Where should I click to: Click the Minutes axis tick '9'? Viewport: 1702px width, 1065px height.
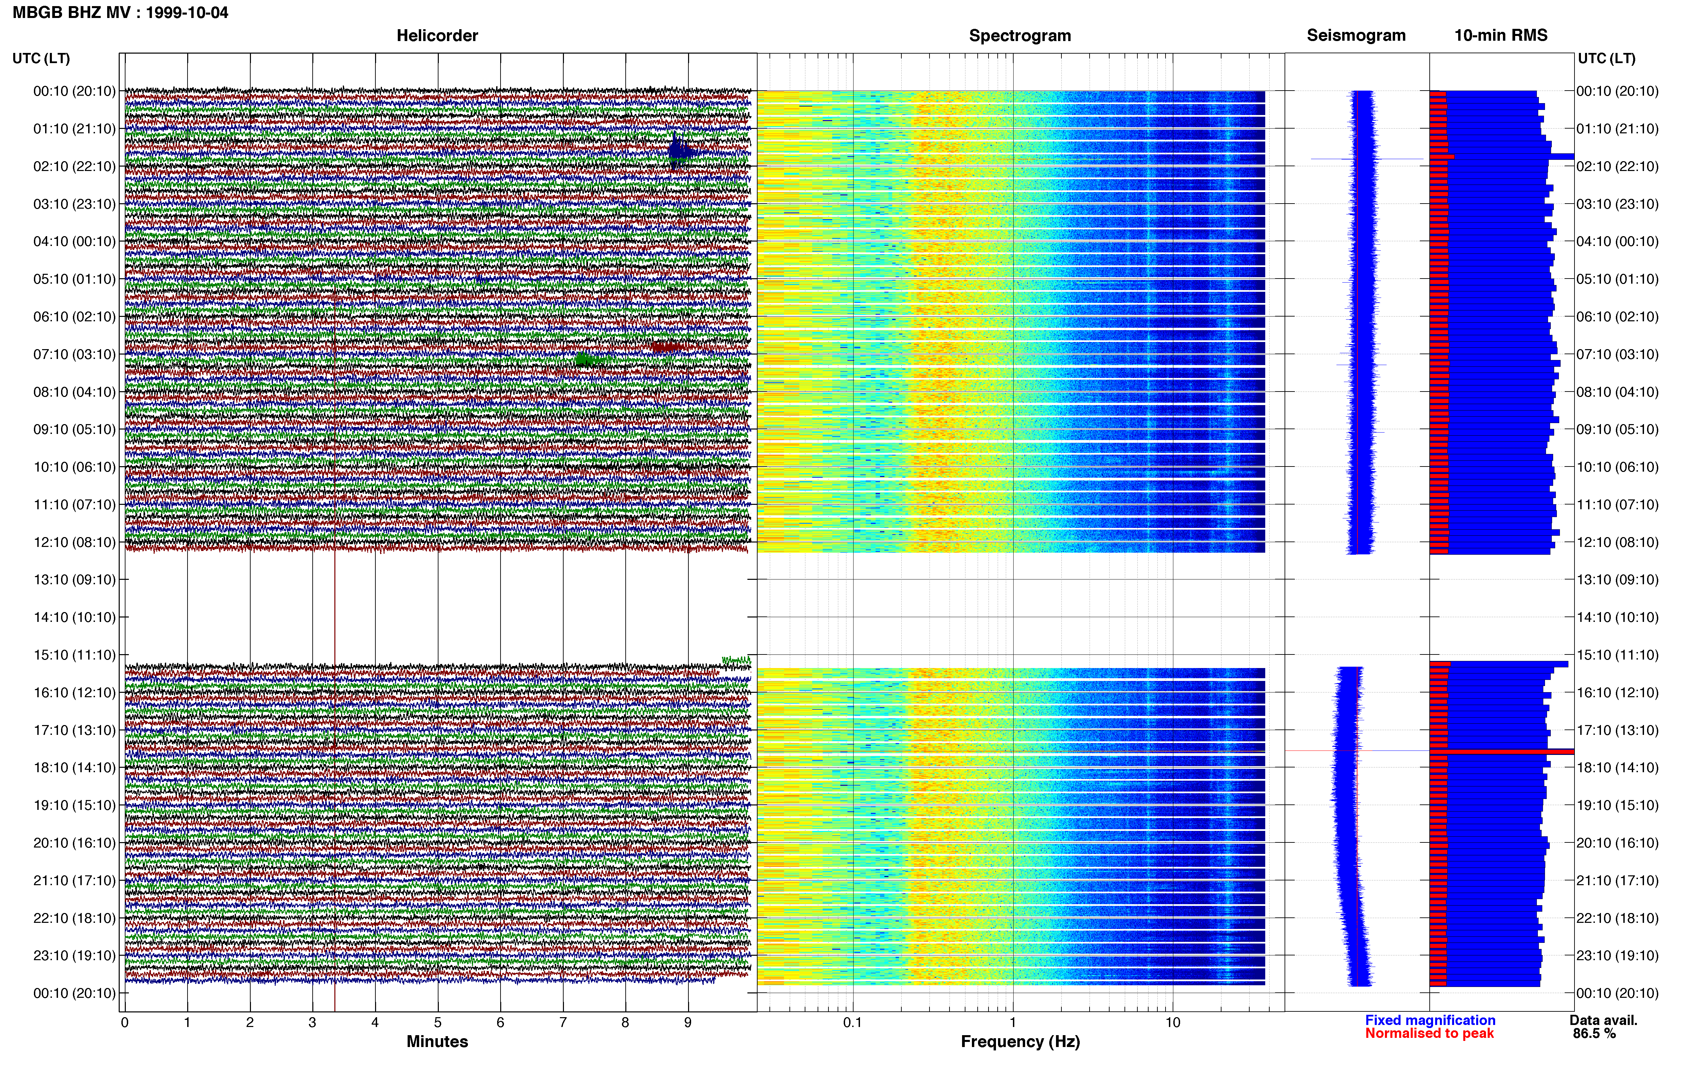688,1022
